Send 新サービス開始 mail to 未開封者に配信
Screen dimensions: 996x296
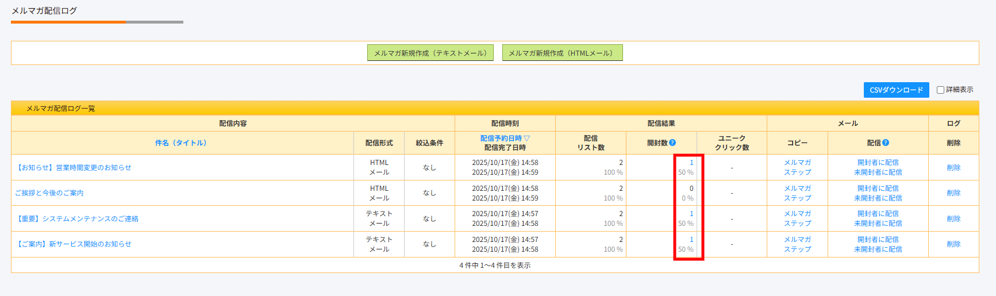click(x=878, y=249)
